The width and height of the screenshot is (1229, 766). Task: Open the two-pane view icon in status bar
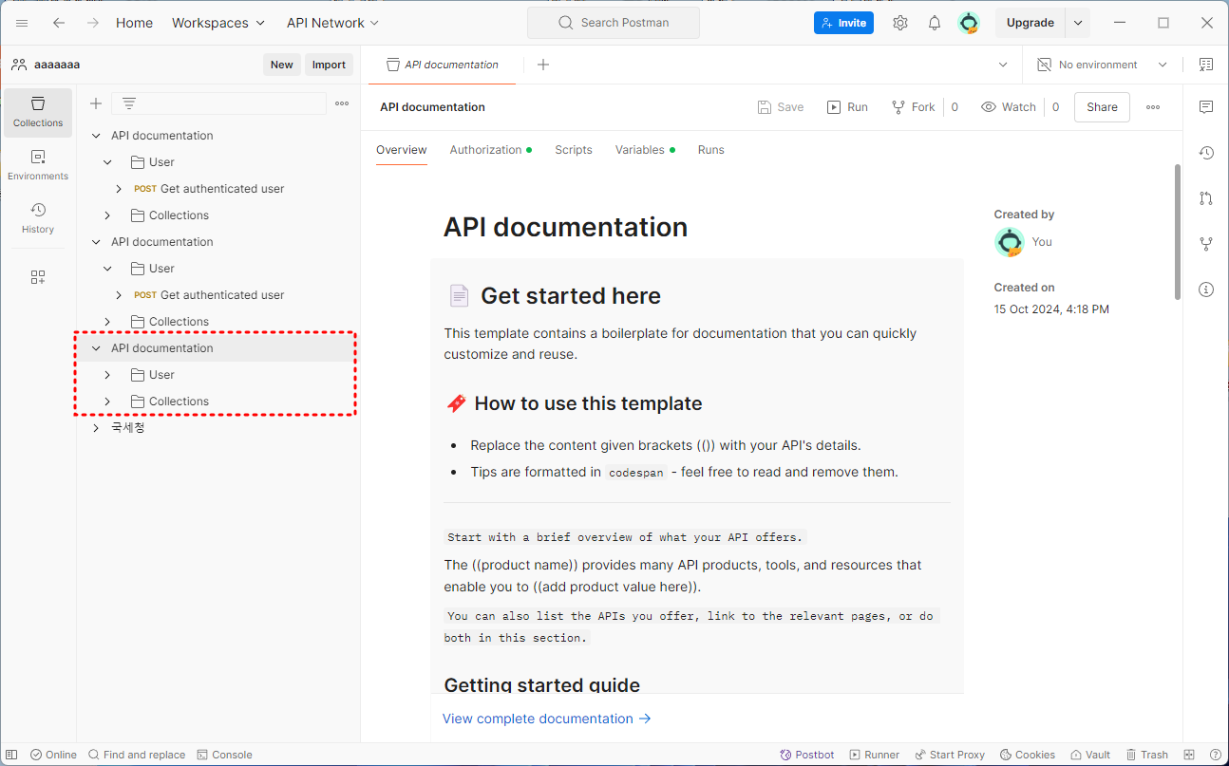pyautogui.click(x=1189, y=755)
